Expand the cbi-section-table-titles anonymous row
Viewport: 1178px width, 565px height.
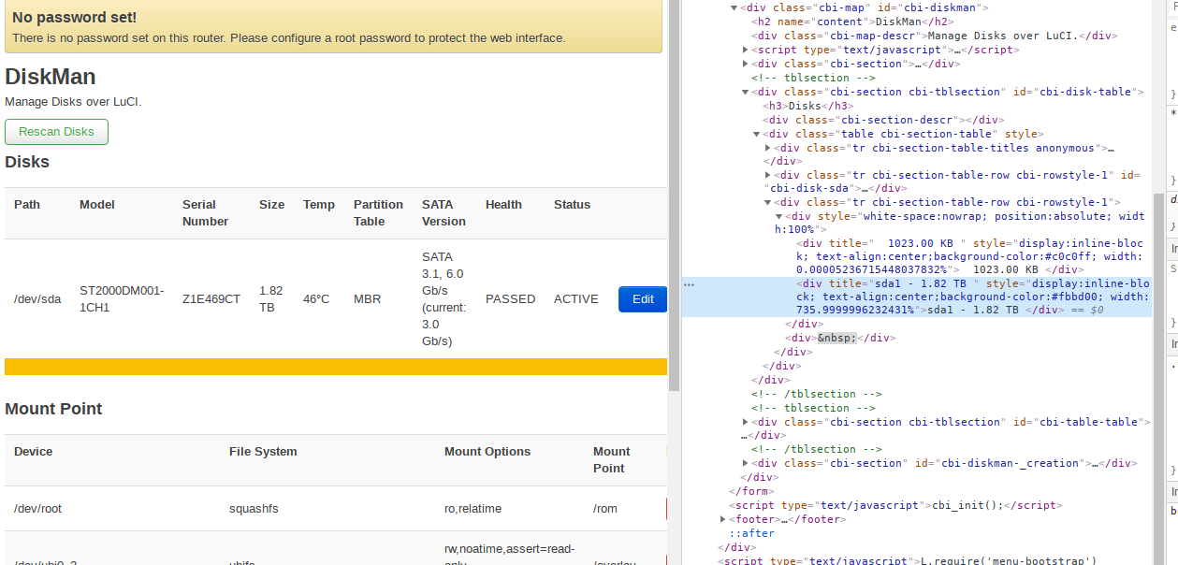tap(768, 148)
